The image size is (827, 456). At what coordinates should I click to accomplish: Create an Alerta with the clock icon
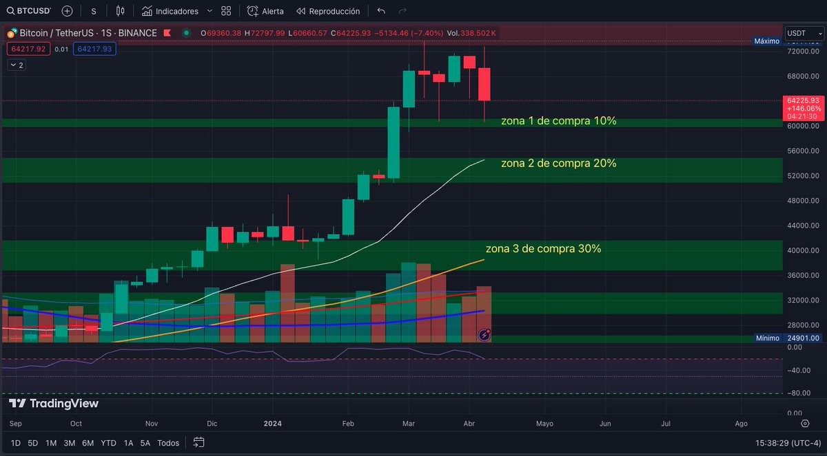[265, 11]
